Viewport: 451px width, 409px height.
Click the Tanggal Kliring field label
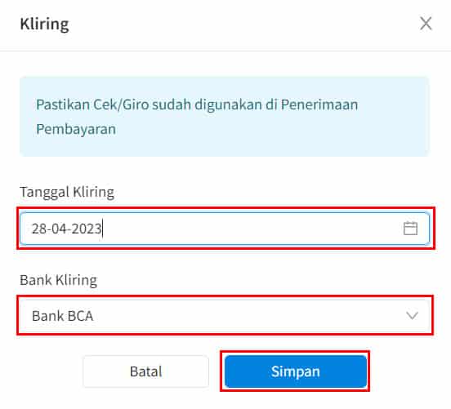tap(67, 192)
